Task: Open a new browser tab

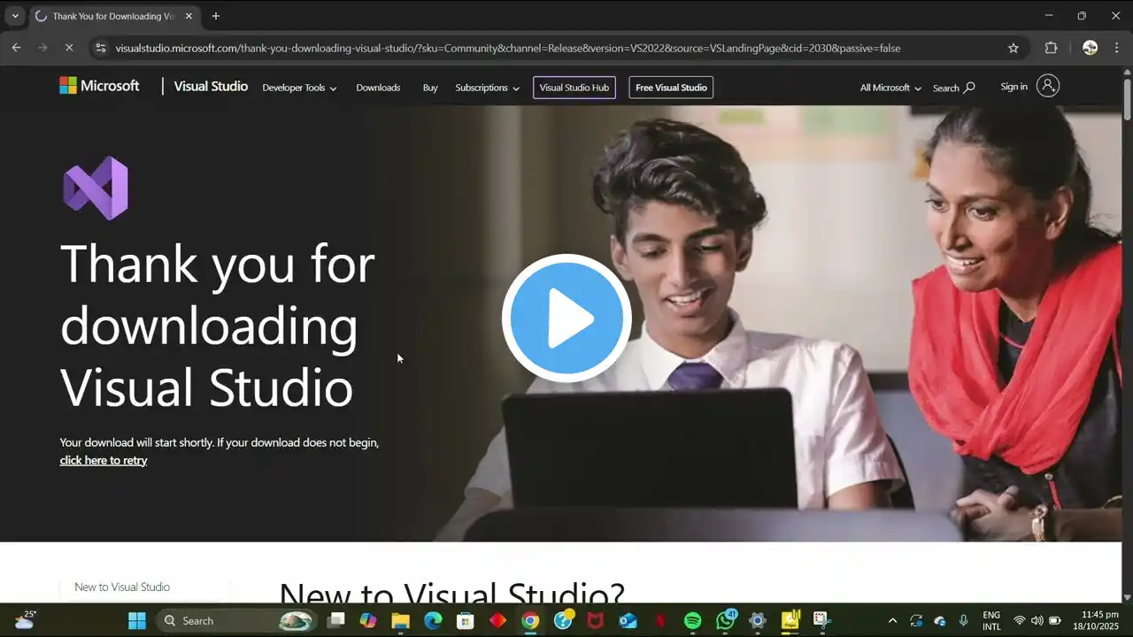Action: click(215, 16)
